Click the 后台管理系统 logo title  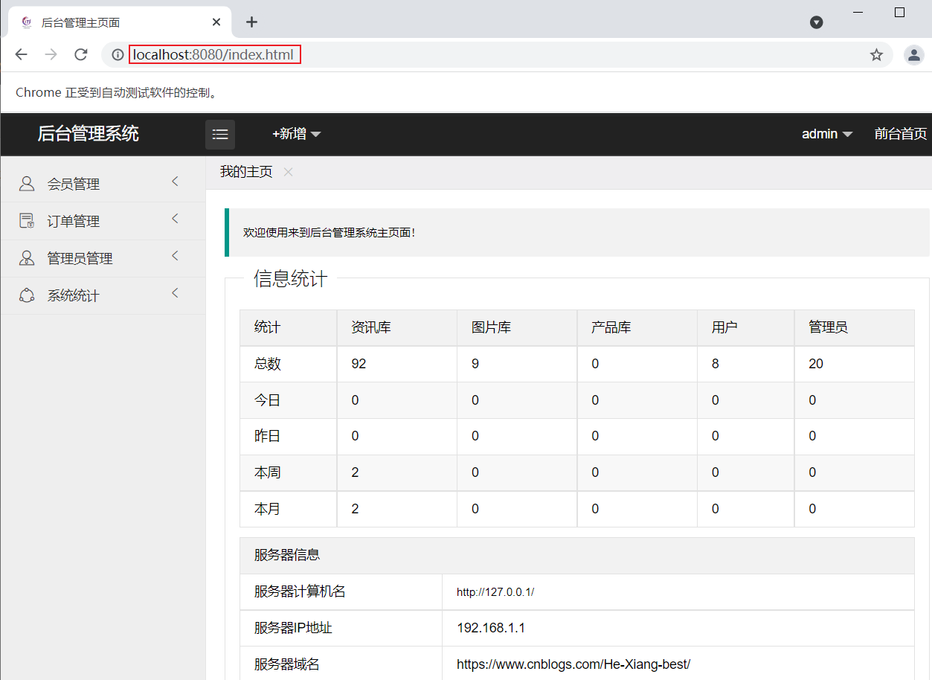pyautogui.click(x=88, y=134)
